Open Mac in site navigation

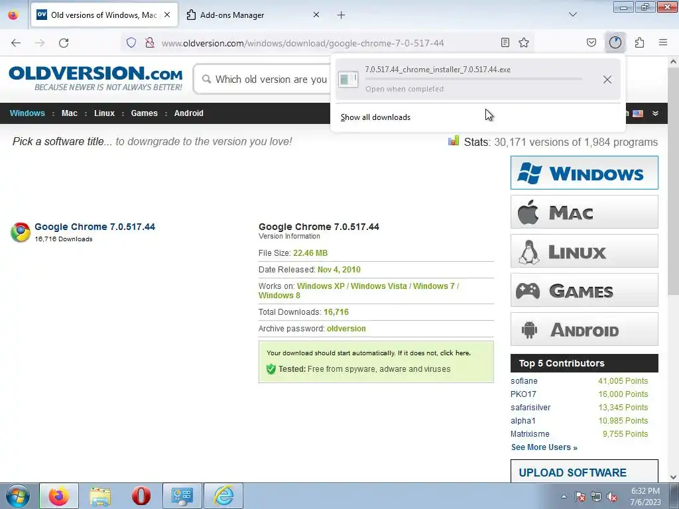[x=69, y=113]
